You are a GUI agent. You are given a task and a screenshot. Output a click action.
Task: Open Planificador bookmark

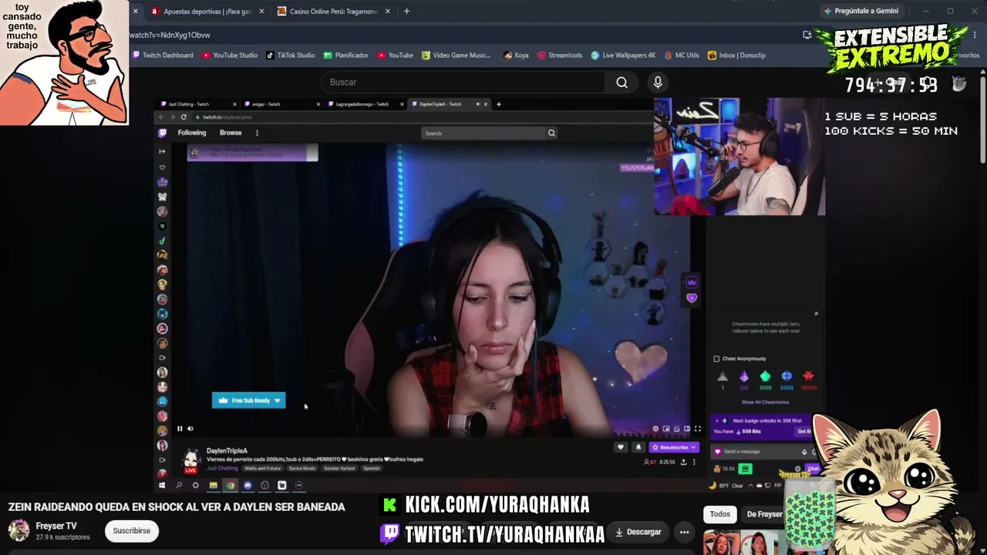click(x=346, y=55)
